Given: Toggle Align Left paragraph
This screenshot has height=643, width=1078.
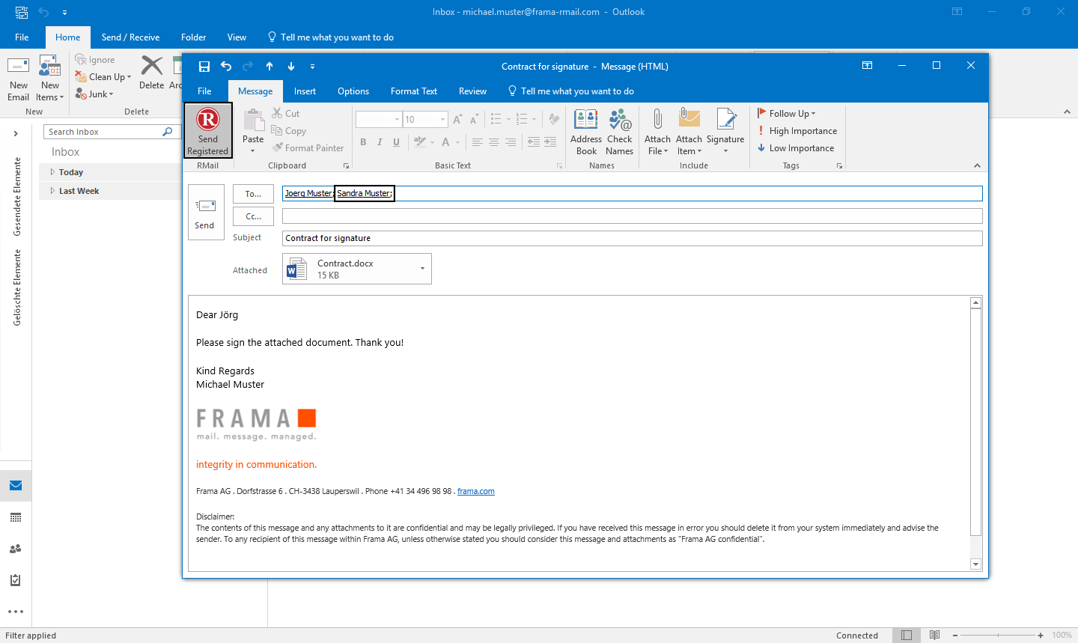Looking at the screenshot, I should 478,142.
